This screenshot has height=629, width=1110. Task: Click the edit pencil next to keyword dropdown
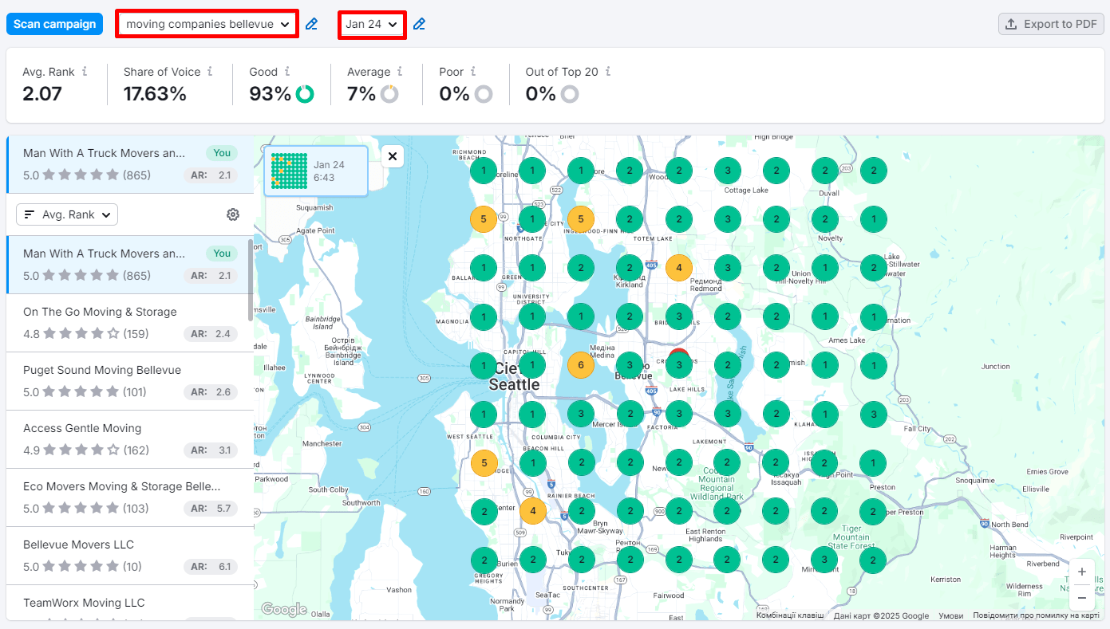point(312,24)
